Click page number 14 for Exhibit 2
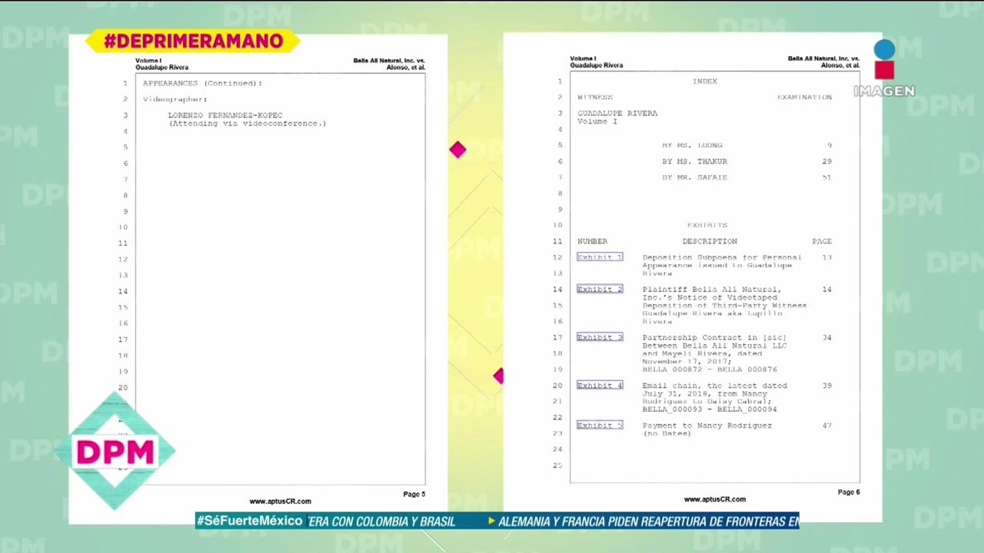 point(826,290)
